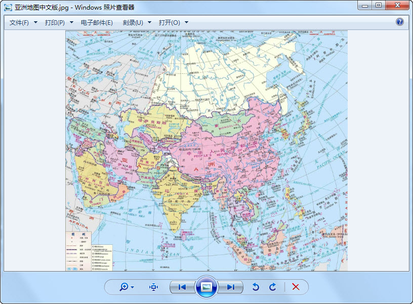This screenshot has width=413, height=304.
Task: Rotate the image counterclockwise
Action: 256,287
